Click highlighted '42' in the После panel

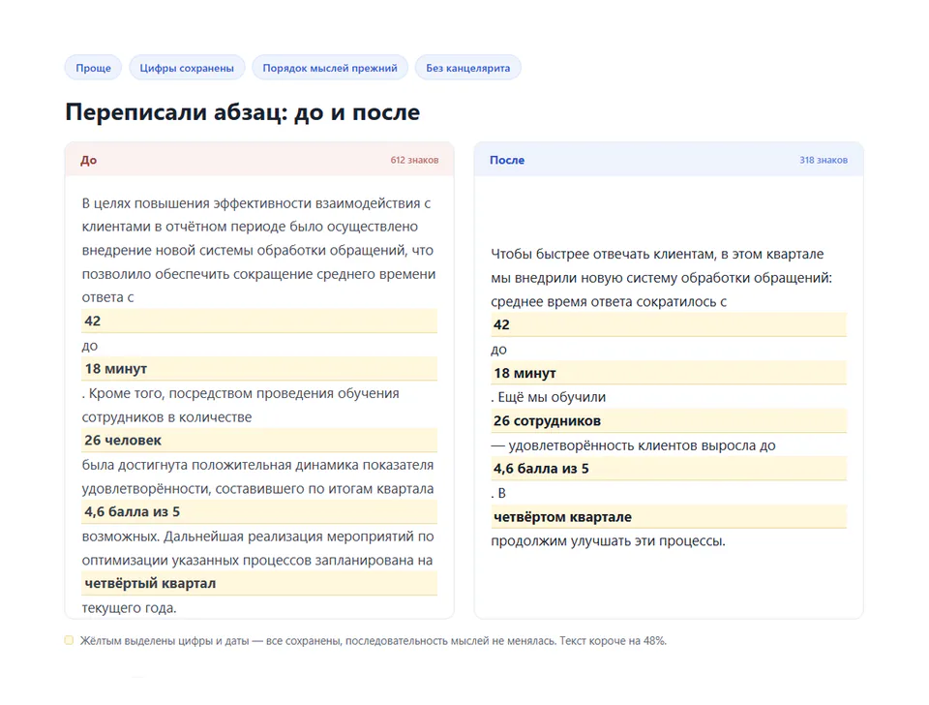[x=669, y=325]
